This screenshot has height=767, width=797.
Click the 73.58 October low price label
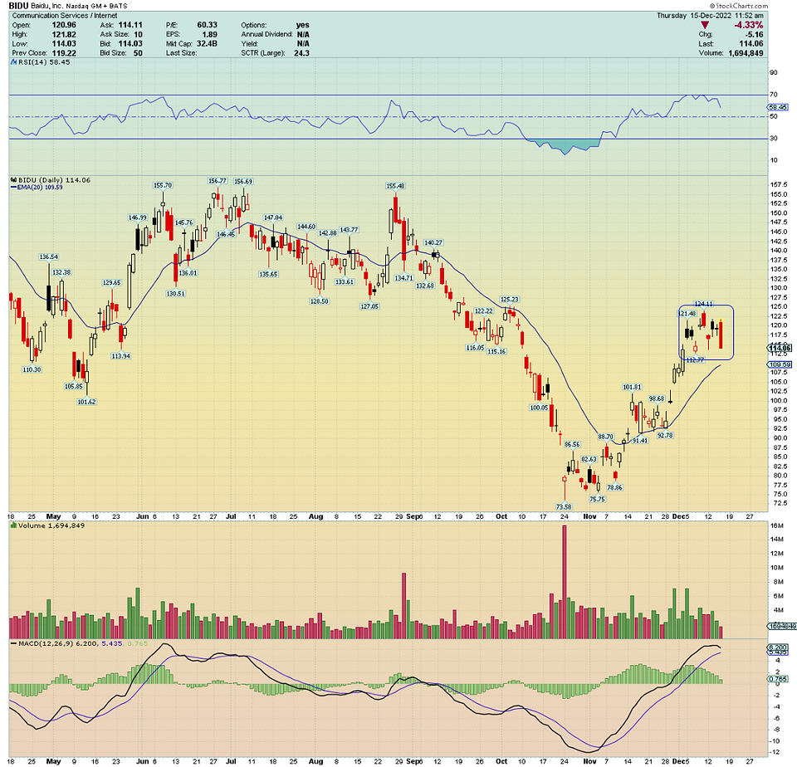(x=564, y=506)
